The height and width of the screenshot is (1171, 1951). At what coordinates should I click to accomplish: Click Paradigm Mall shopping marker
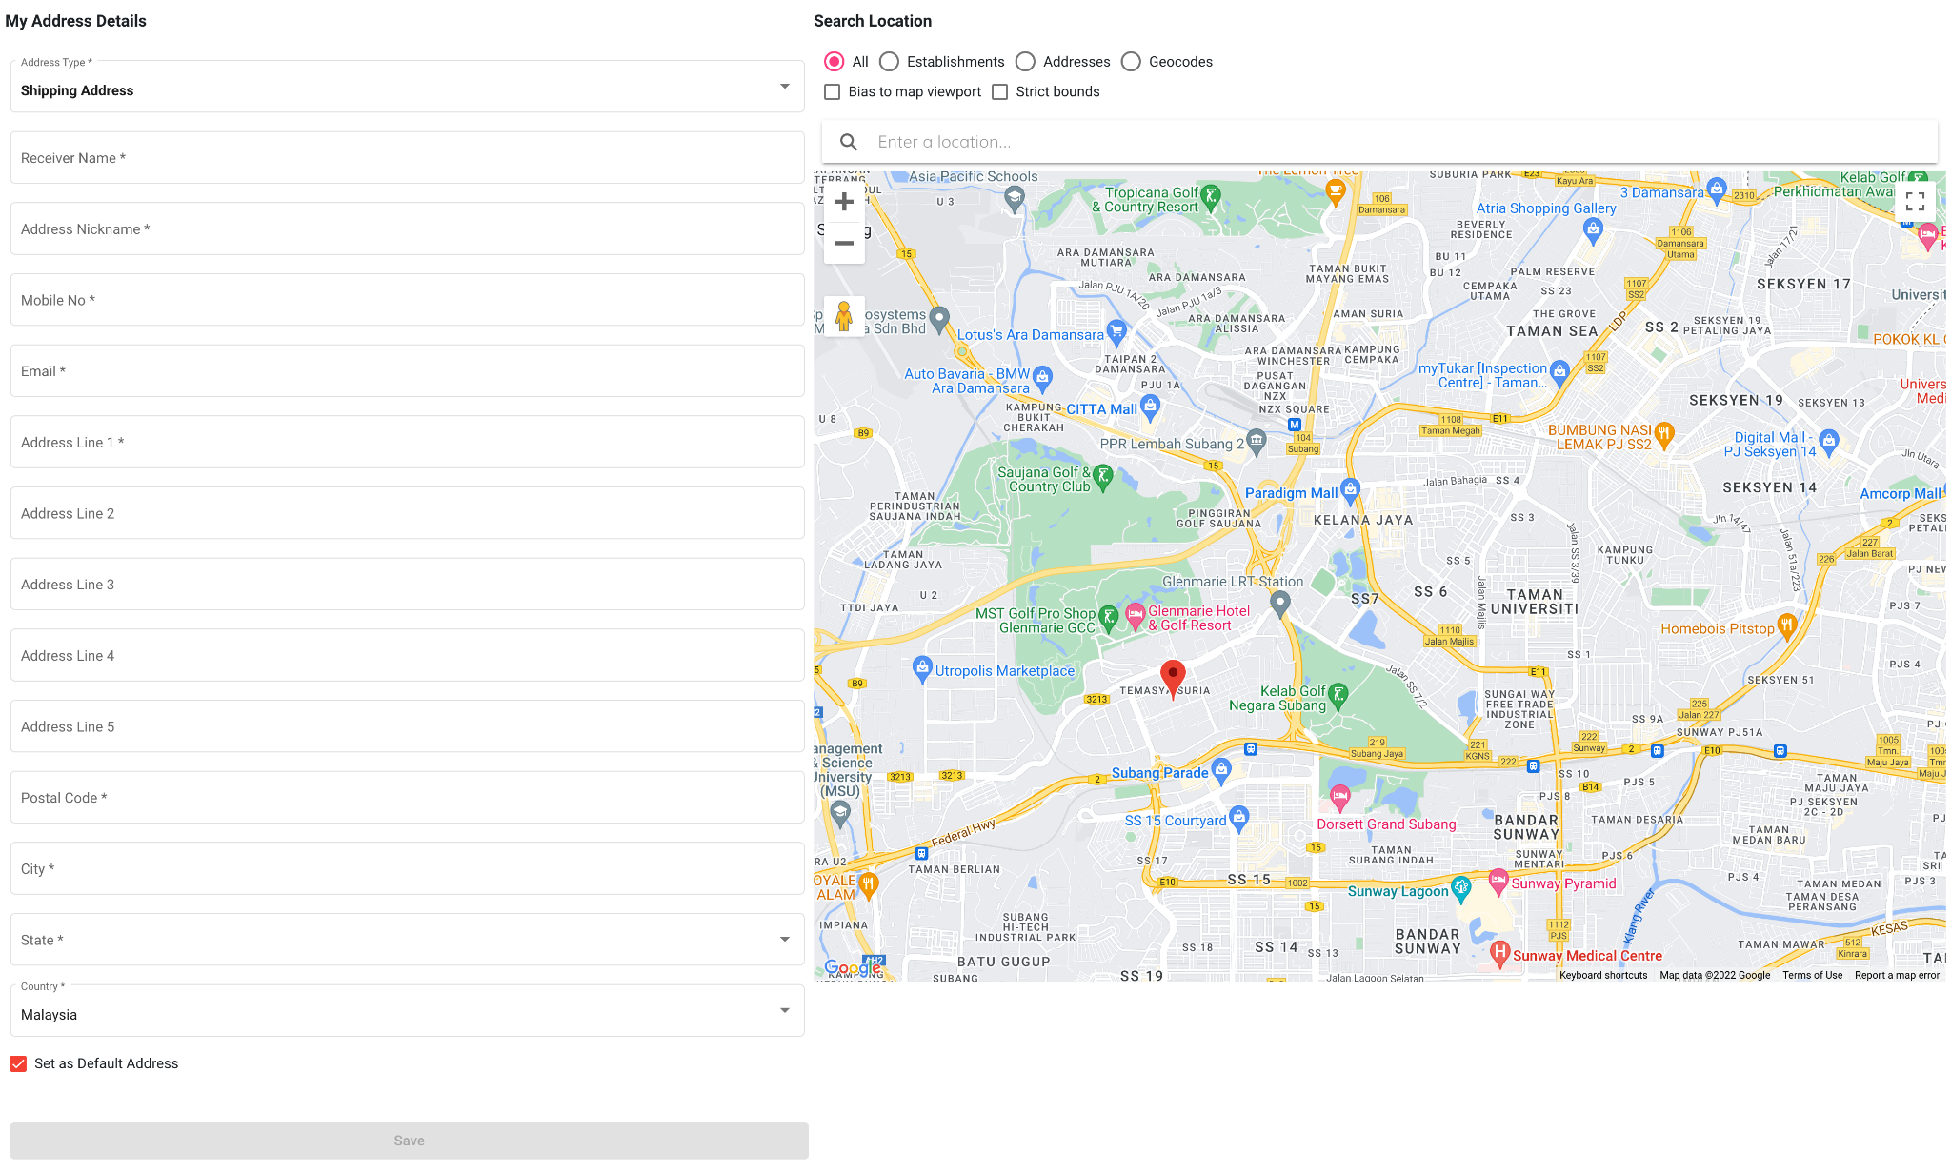[x=1350, y=489]
